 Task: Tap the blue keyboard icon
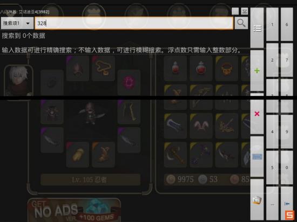coord(257,157)
